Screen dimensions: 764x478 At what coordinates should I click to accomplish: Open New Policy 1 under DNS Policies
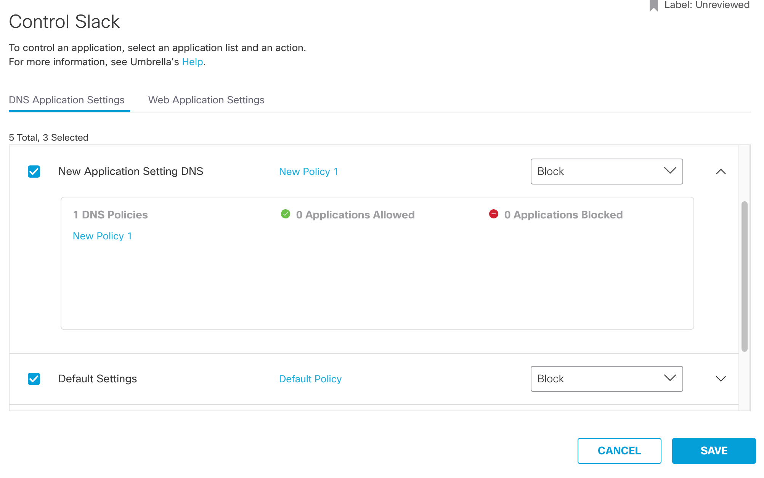(102, 236)
